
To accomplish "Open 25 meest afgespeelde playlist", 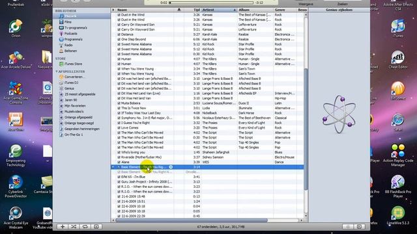I will coord(79,94).
